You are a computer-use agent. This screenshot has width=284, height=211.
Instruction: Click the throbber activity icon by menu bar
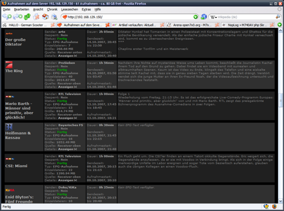point(279,9)
